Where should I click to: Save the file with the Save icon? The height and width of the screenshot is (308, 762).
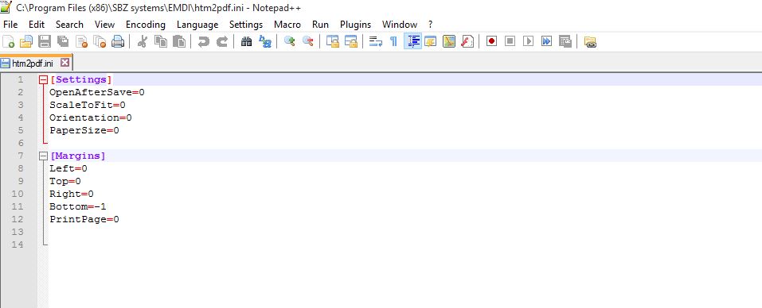(x=45, y=41)
